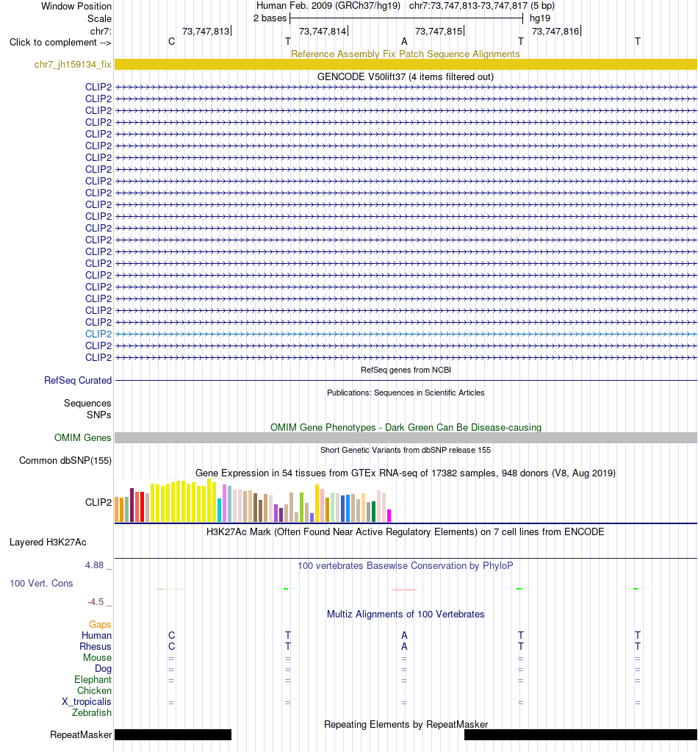Click the hg19 text beside scale bar
This screenshot has width=698, height=752.
click(x=540, y=18)
